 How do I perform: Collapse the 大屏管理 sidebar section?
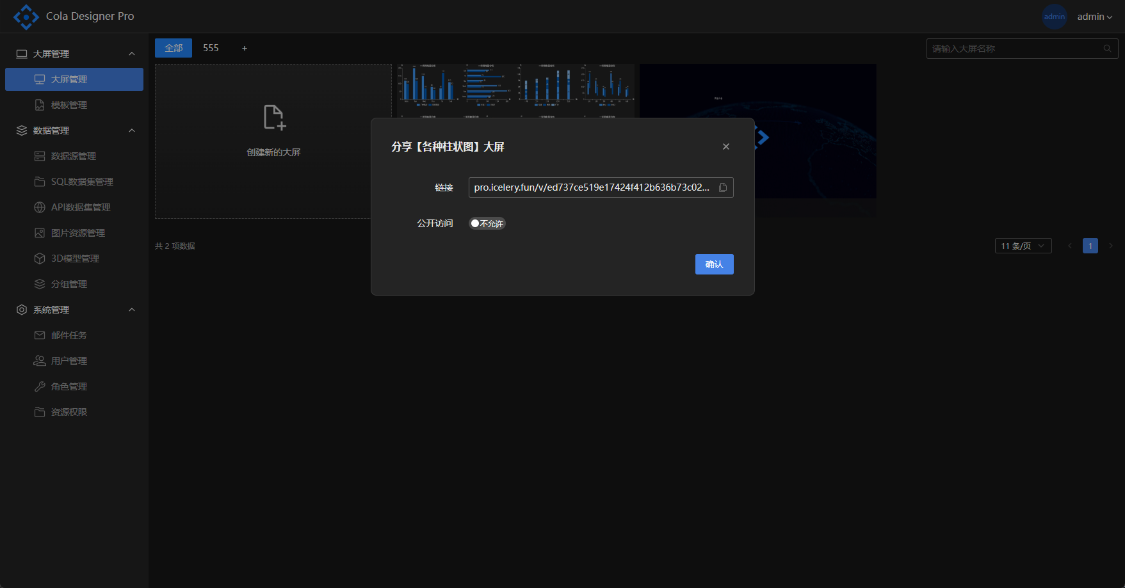tap(132, 54)
